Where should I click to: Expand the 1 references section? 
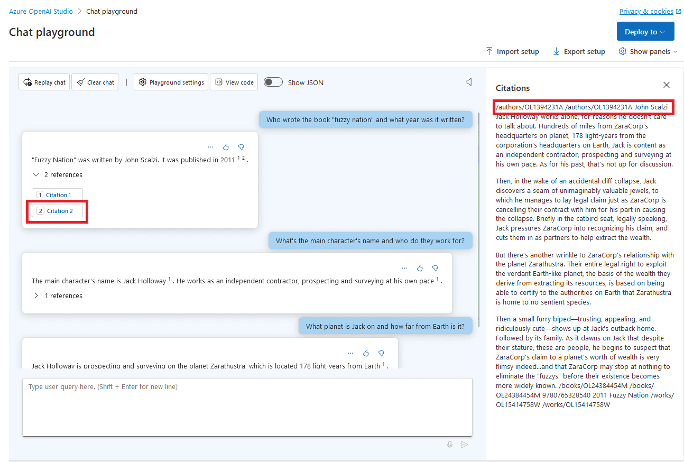tap(57, 295)
